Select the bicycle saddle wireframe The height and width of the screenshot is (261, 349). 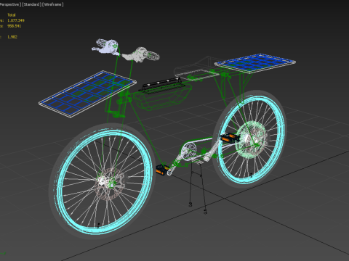[x=196, y=69]
